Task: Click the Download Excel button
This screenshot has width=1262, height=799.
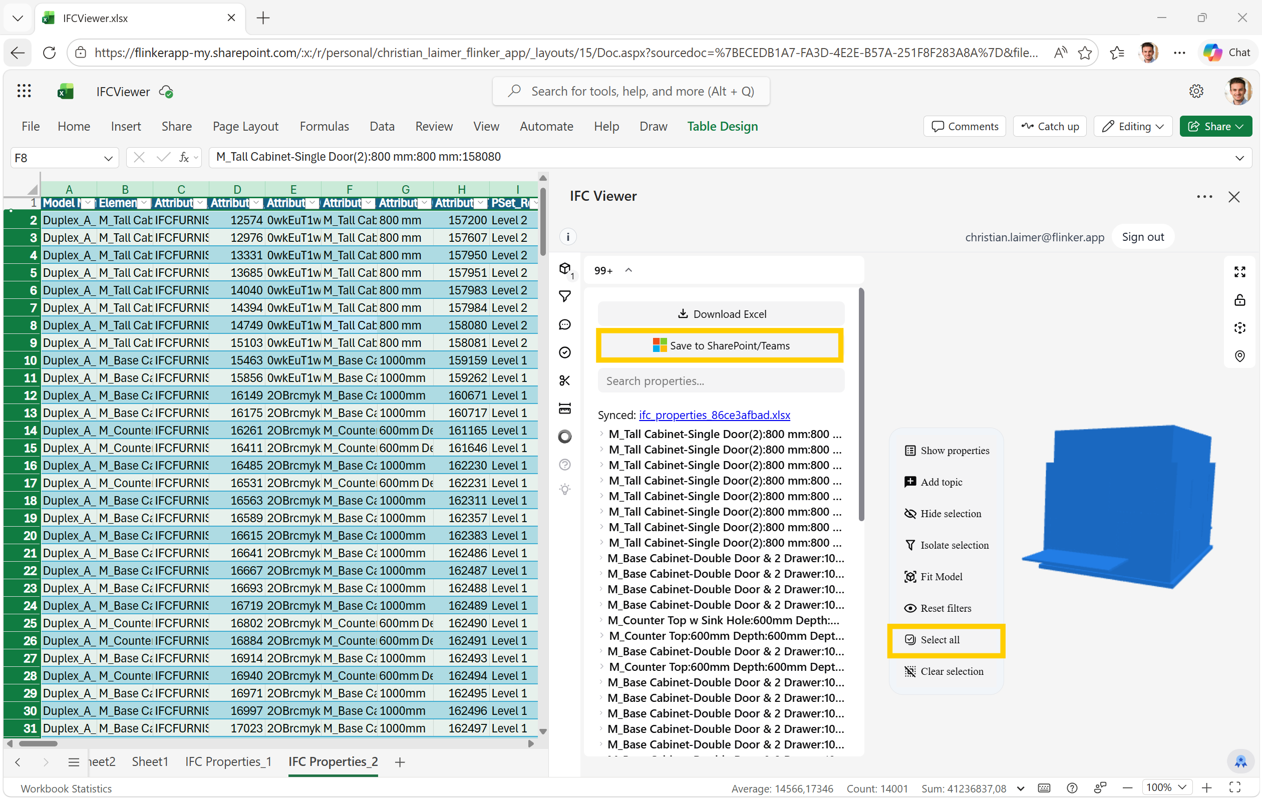Action: (x=721, y=313)
